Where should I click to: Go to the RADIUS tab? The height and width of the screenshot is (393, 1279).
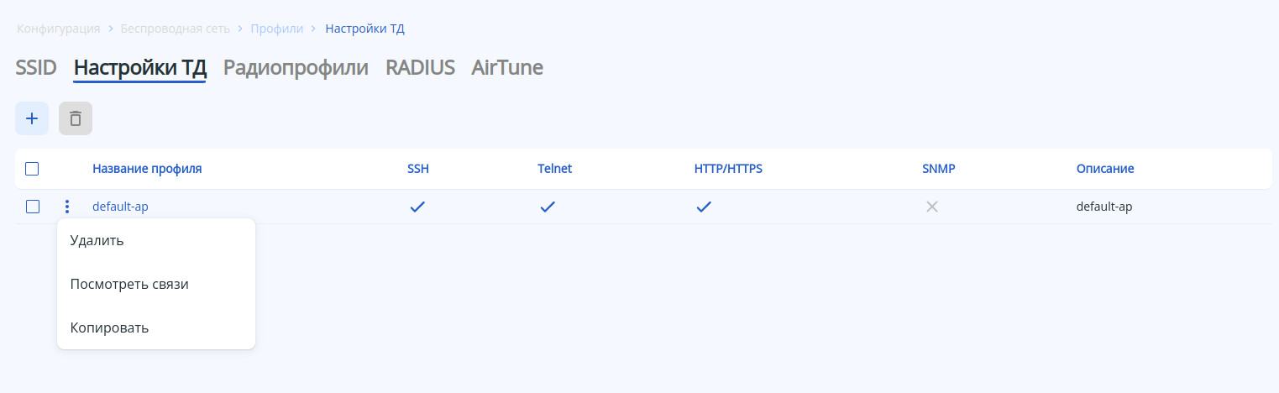(420, 68)
